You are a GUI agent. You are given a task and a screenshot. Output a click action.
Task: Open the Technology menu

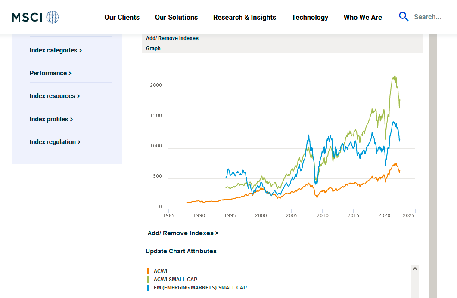(310, 18)
